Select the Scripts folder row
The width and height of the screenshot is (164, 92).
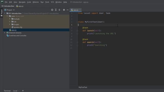pyautogui.click(x=36, y=25)
